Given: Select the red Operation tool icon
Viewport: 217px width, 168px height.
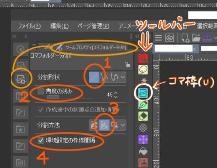Looking at the screenshot, I should point(143,58).
